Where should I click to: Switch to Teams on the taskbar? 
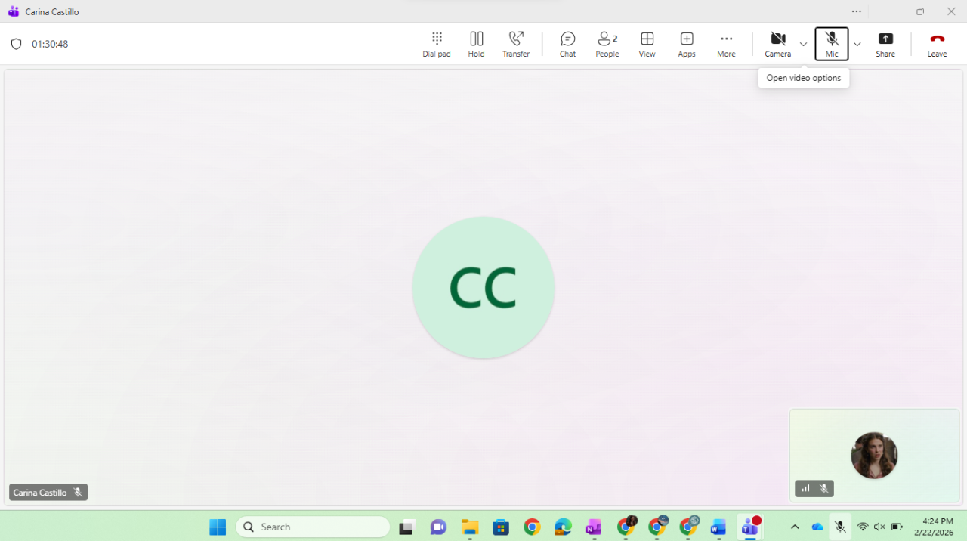tap(750, 527)
